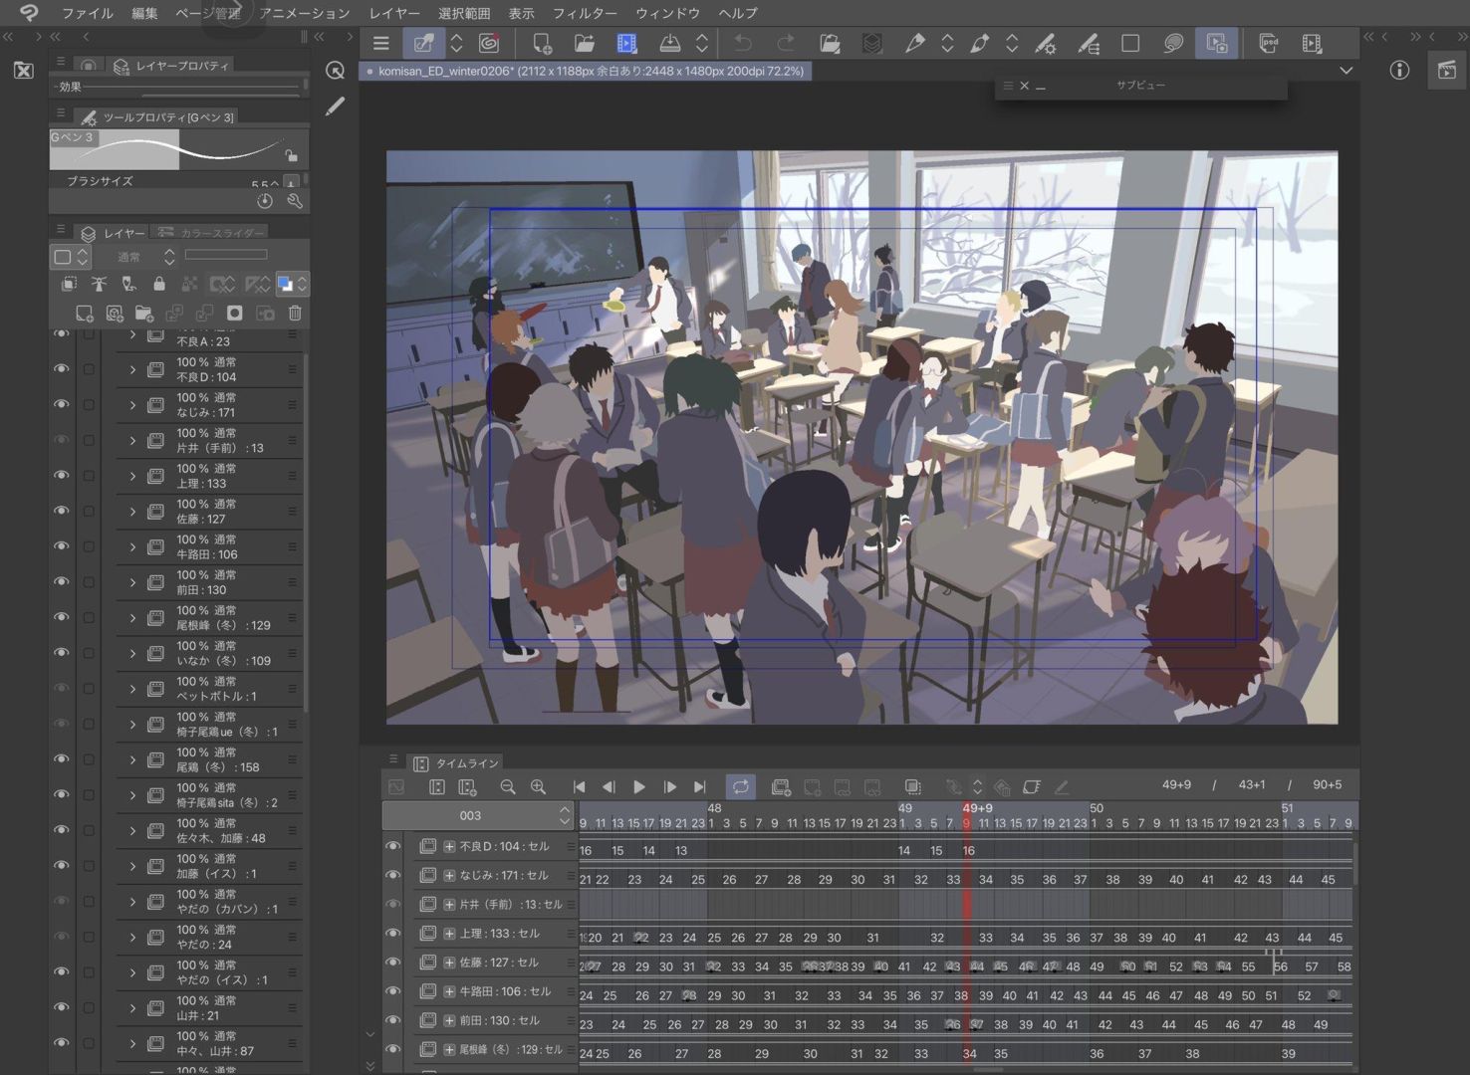Click the reset clock icon in tool property

coord(265,201)
